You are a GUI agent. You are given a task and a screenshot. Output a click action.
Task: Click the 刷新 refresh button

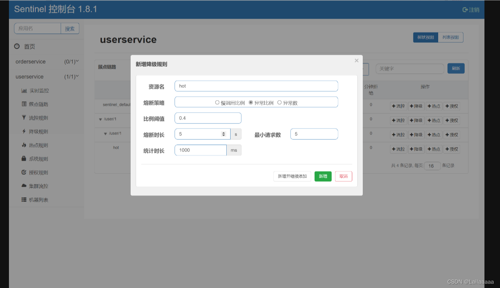pos(456,68)
